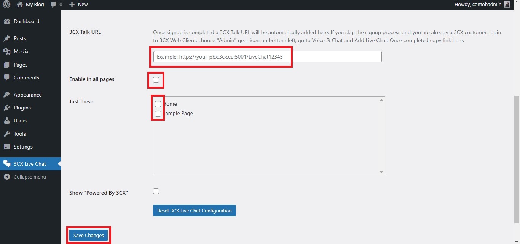Click the Media library icon
This screenshot has width=520, height=244.
point(7,51)
